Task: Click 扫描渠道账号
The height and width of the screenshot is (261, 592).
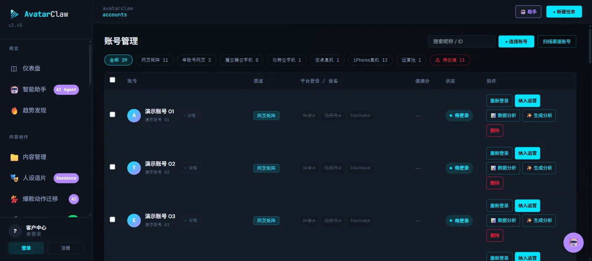Action: tap(557, 42)
